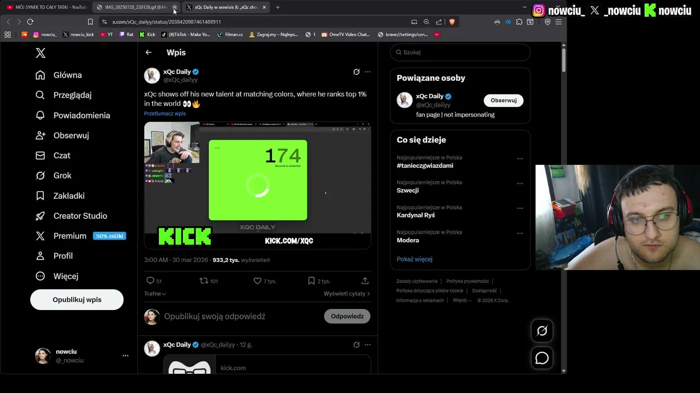Open the Filman.cc bookmark
This screenshot has height=393, width=700.
[x=230, y=34]
